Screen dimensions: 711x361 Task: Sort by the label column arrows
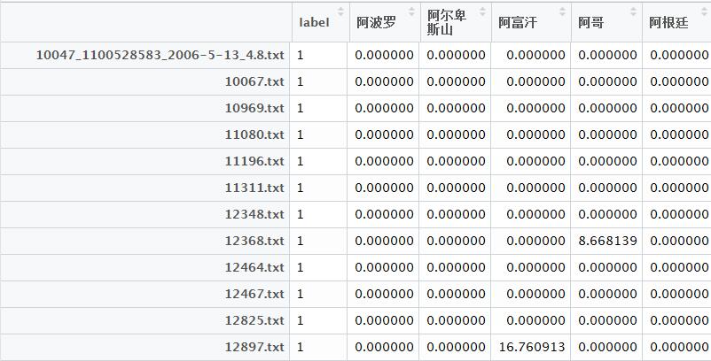(x=340, y=12)
